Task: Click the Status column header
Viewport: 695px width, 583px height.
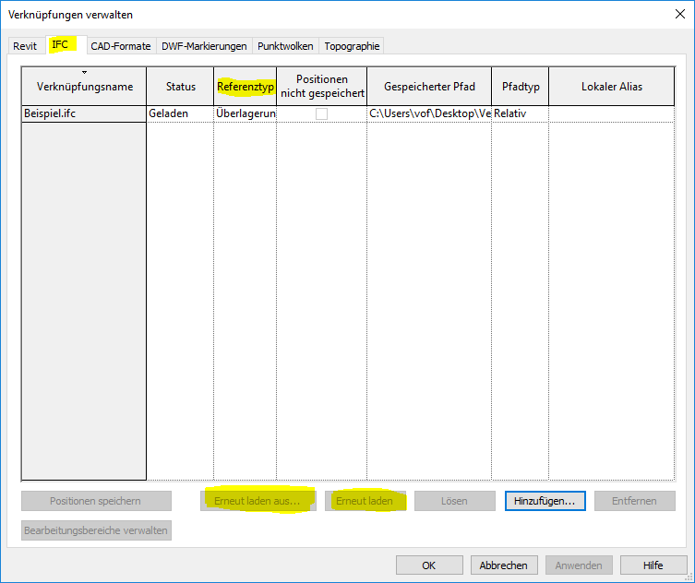Action: point(180,87)
